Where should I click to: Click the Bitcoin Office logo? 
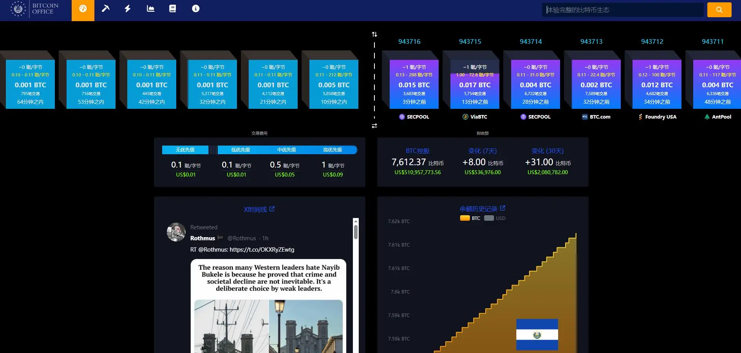(34, 9)
